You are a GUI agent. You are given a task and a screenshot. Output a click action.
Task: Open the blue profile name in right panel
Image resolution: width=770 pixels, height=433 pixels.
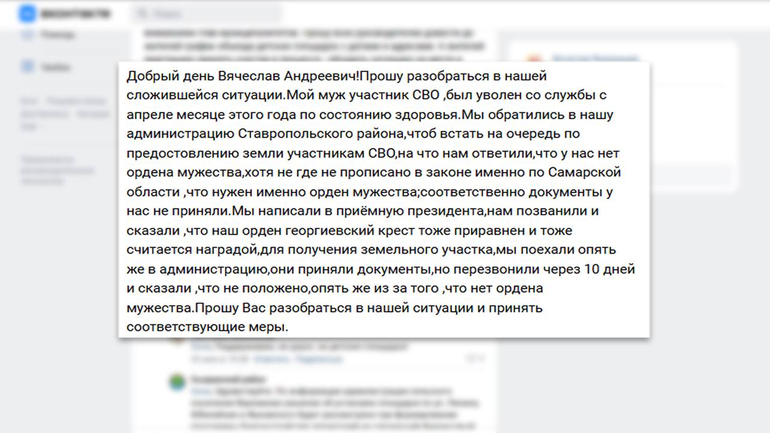[594, 58]
